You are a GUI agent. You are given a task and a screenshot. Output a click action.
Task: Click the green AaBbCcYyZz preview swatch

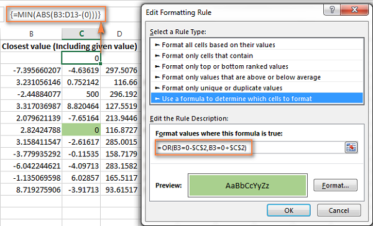coord(247,186)
